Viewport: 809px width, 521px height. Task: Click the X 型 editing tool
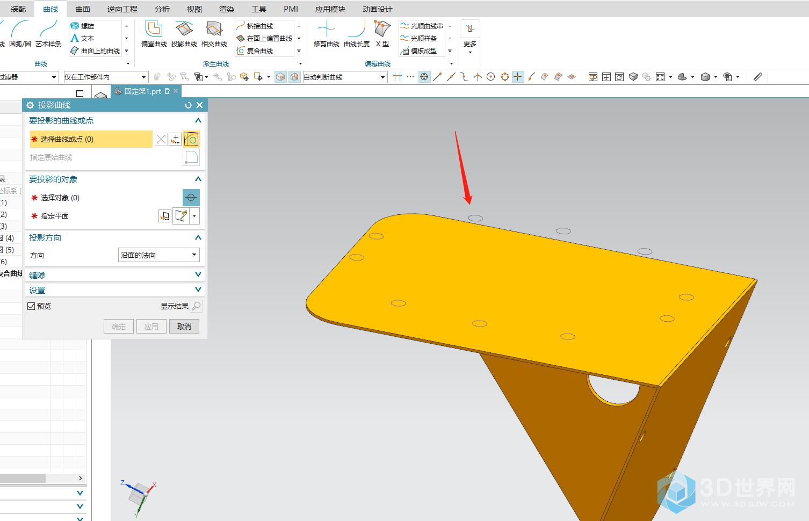(382, 33)
